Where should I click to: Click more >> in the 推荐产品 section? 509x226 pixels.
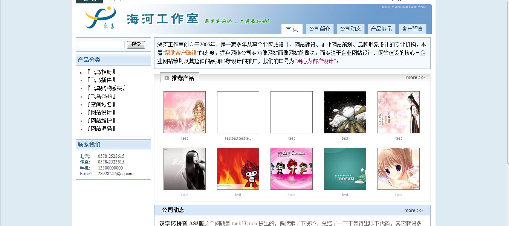point(415,78)
